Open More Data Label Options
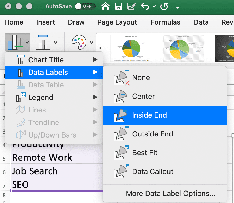This screenshot has width=234, height=203. (x=171, y=194)
